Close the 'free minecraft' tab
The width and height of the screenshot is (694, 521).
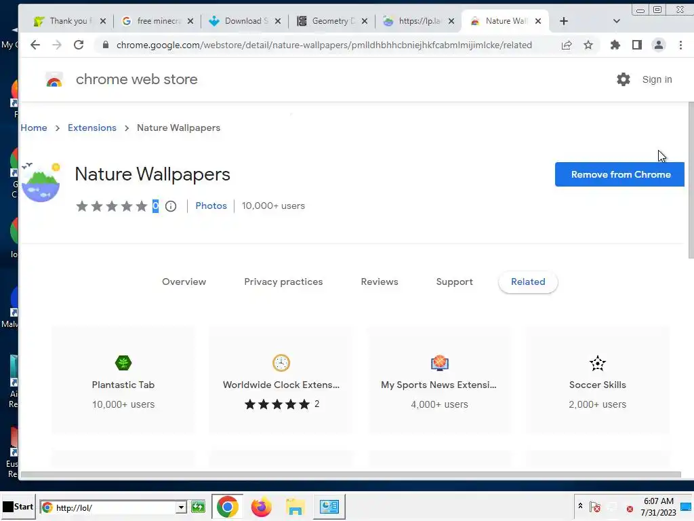tap(190, 21)
